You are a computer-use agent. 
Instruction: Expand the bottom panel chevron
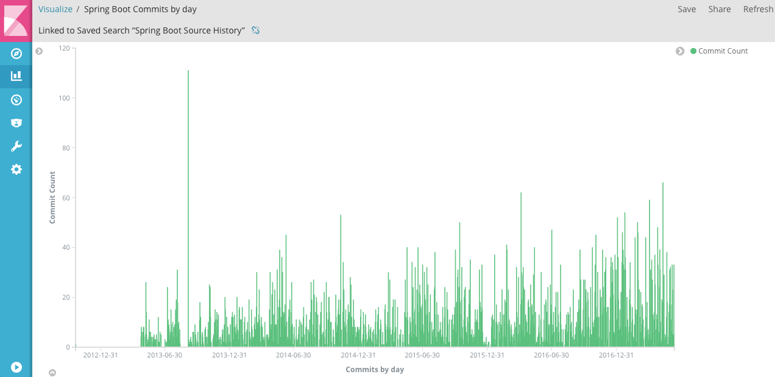point(52,372)
